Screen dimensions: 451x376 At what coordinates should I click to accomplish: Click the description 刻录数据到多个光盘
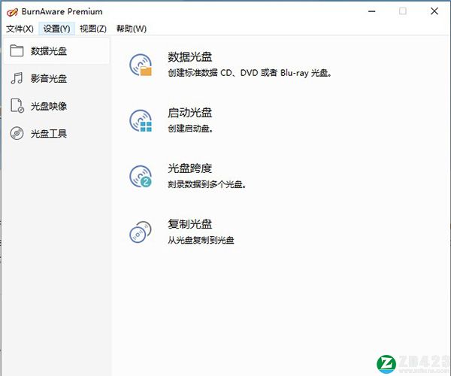click(207, 184)
